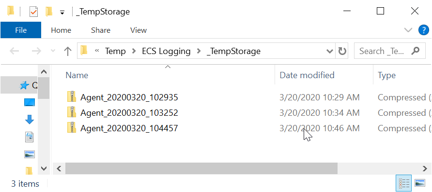Viewport: 432px width, 192px height.
Task: Open Pictures icon in navigation pane
Action: [30, 154]
